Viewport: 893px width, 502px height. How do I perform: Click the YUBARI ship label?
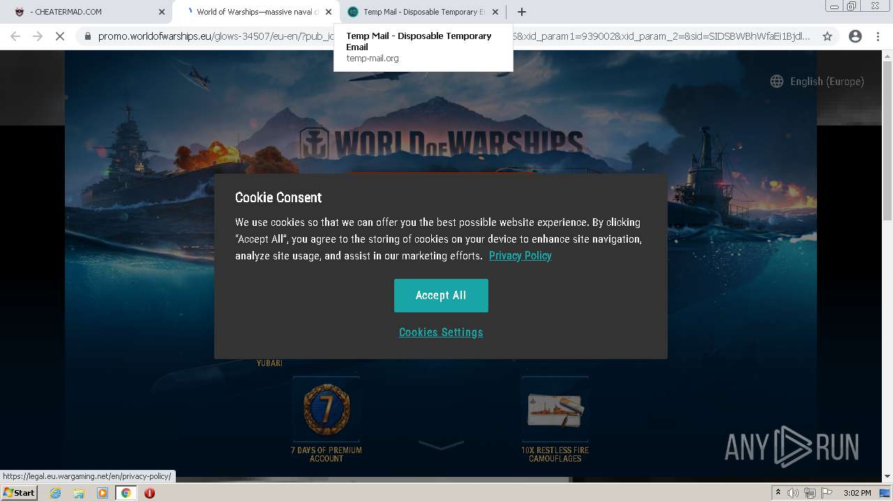269,363
